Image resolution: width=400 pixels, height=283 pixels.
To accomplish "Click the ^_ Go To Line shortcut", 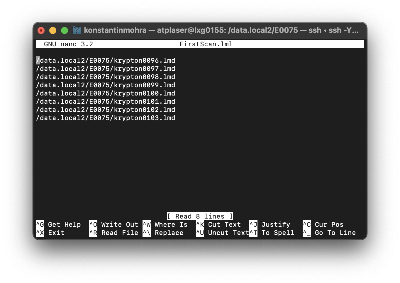I will tap(329, 233).
